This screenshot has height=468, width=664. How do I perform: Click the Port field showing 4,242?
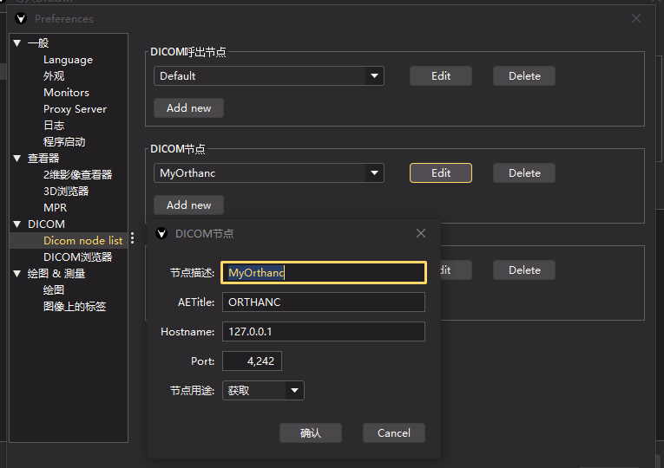click(252, 361)
